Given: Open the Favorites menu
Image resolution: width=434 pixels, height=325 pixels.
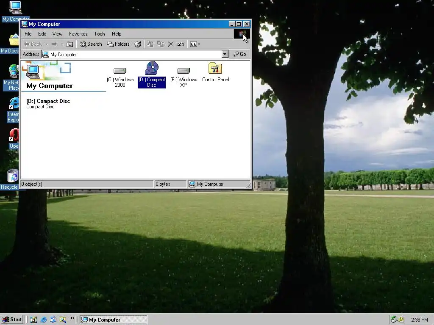Looking at the screenshot, I should click(x=78, y=34).
